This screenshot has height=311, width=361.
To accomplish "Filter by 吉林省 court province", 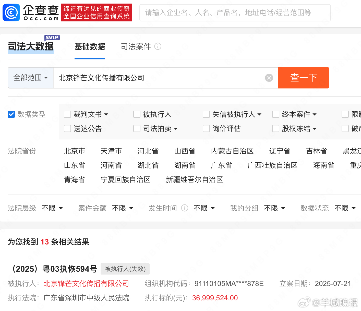I will (x=317, y=151).
